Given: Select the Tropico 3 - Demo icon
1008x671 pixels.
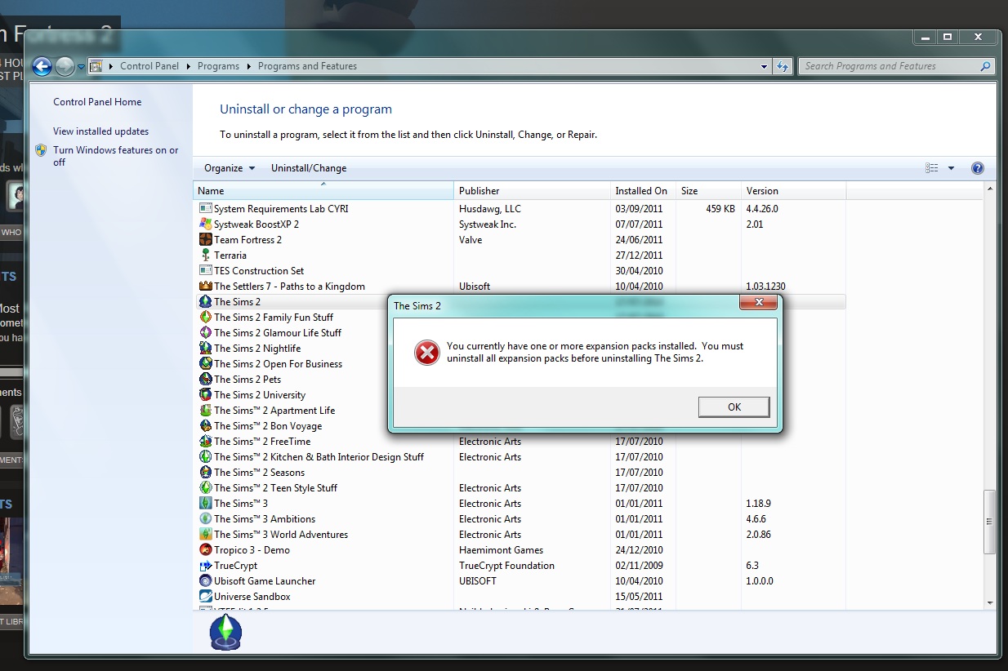Looking at the screenshot, I should point(206,550).
